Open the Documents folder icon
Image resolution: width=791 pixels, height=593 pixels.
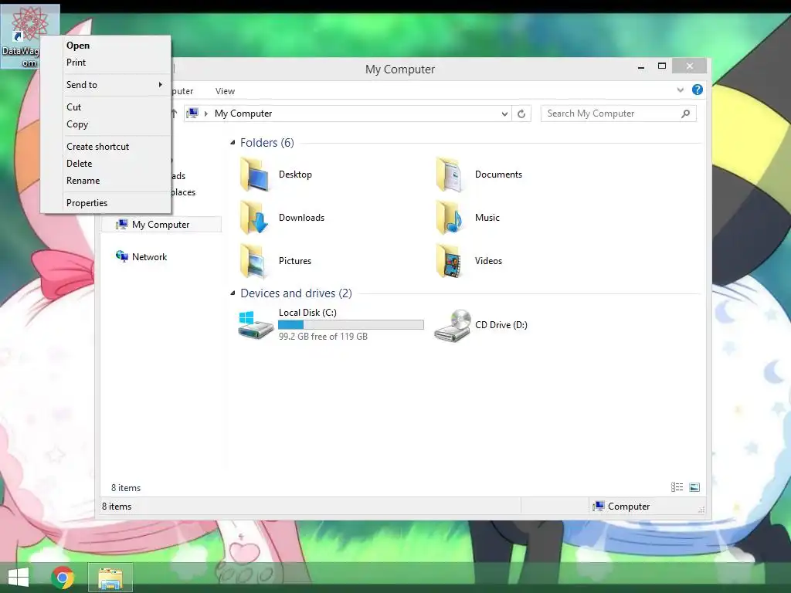coord(450,175)
